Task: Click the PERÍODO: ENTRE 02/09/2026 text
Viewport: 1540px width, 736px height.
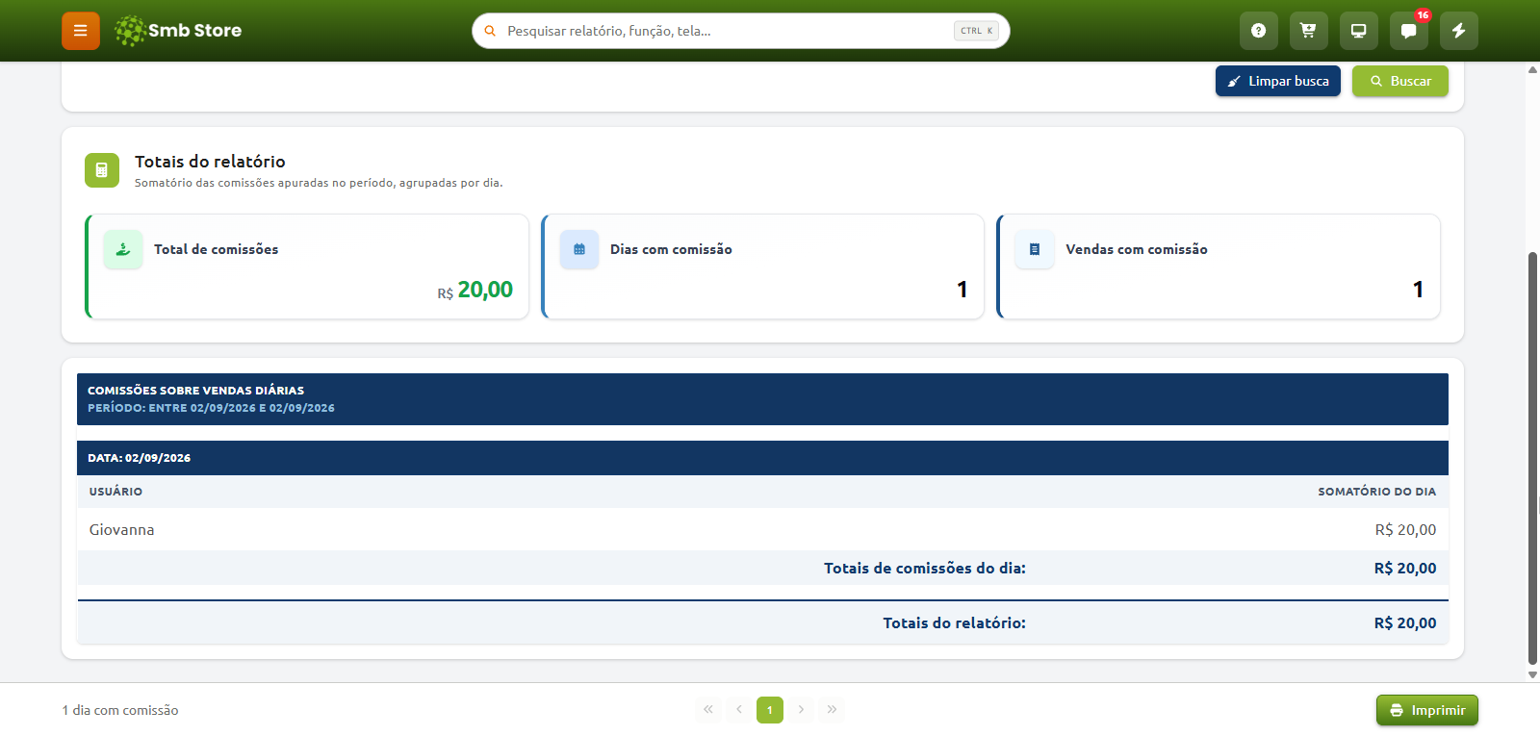Action: coord(211,408)
